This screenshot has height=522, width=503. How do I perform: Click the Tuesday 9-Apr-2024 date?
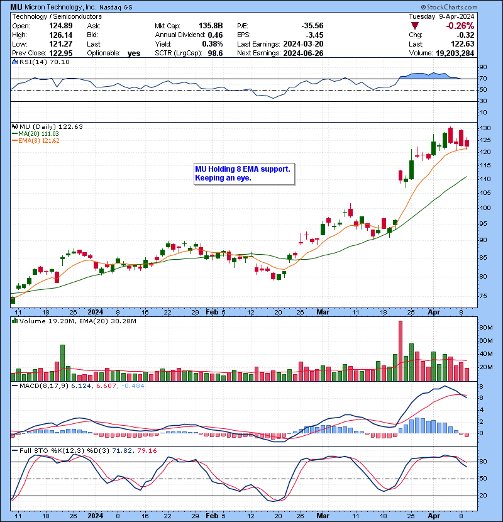coord(441,16)
